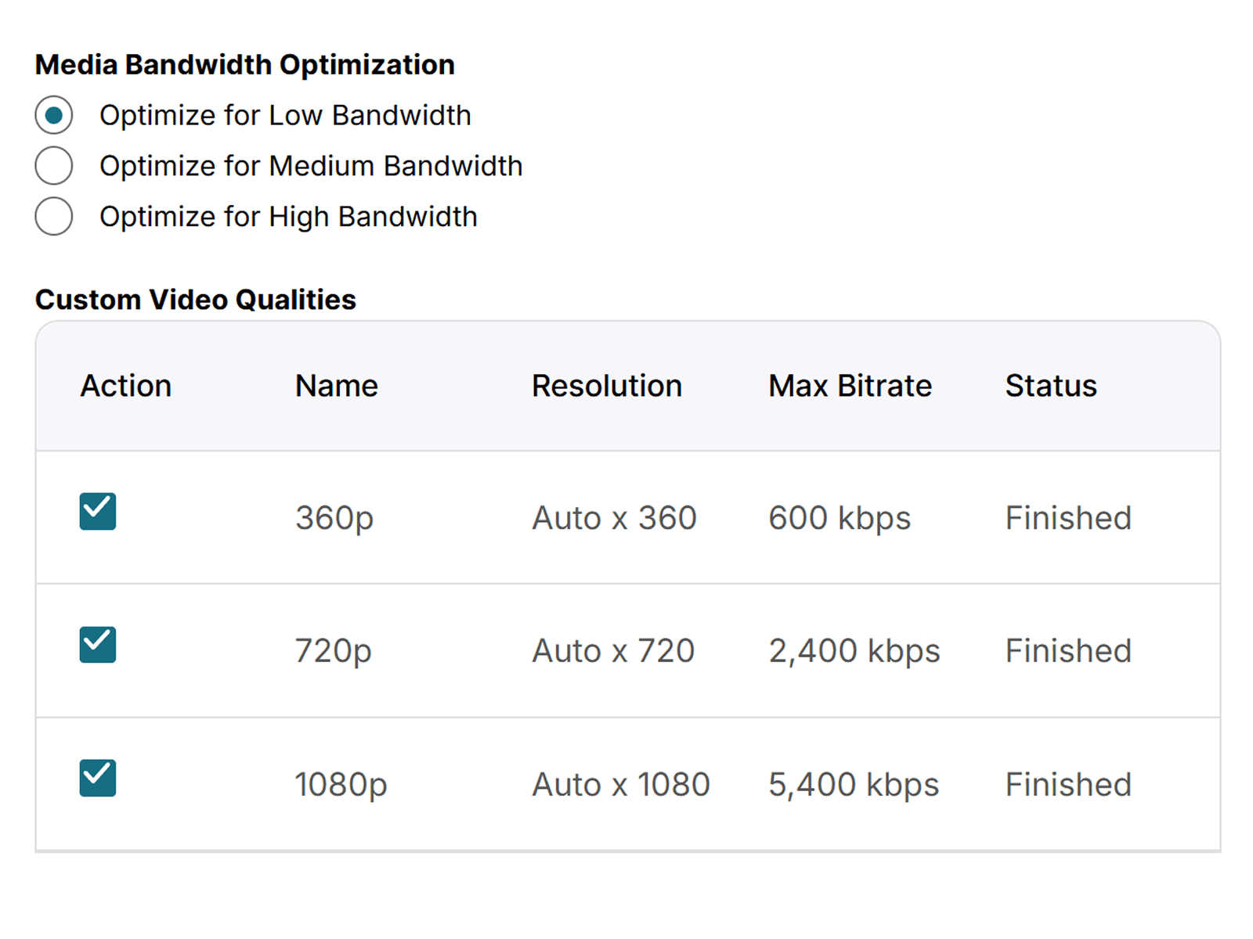
Task: Disable the 1080p quality checkbox
Action: (x=98, y=779)
